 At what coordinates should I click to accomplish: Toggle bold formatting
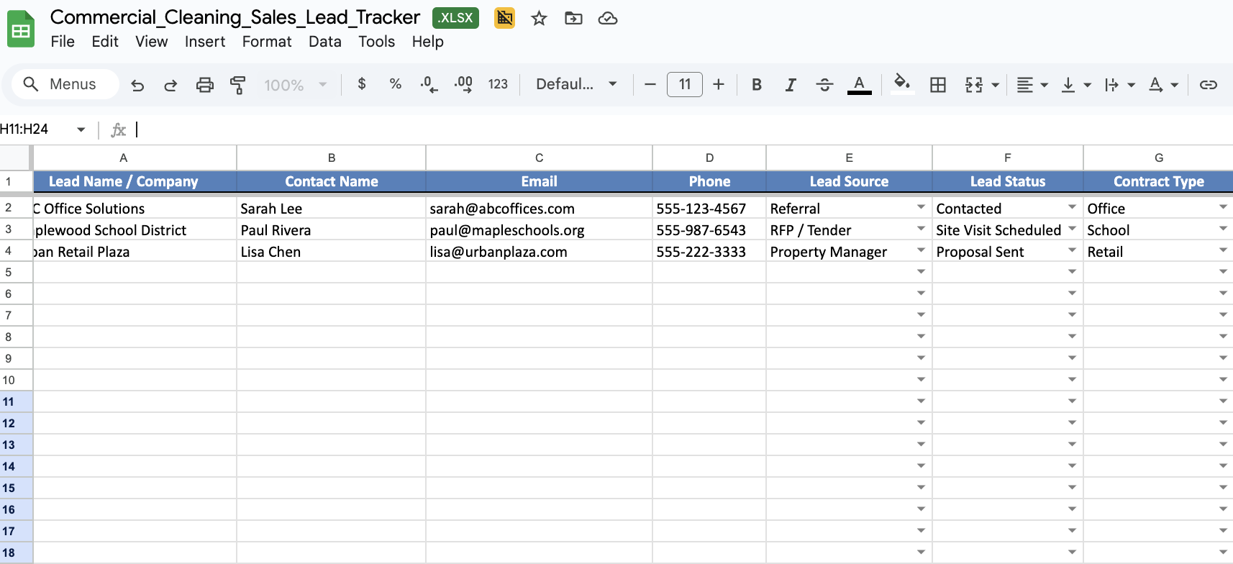tap(757, 85)
